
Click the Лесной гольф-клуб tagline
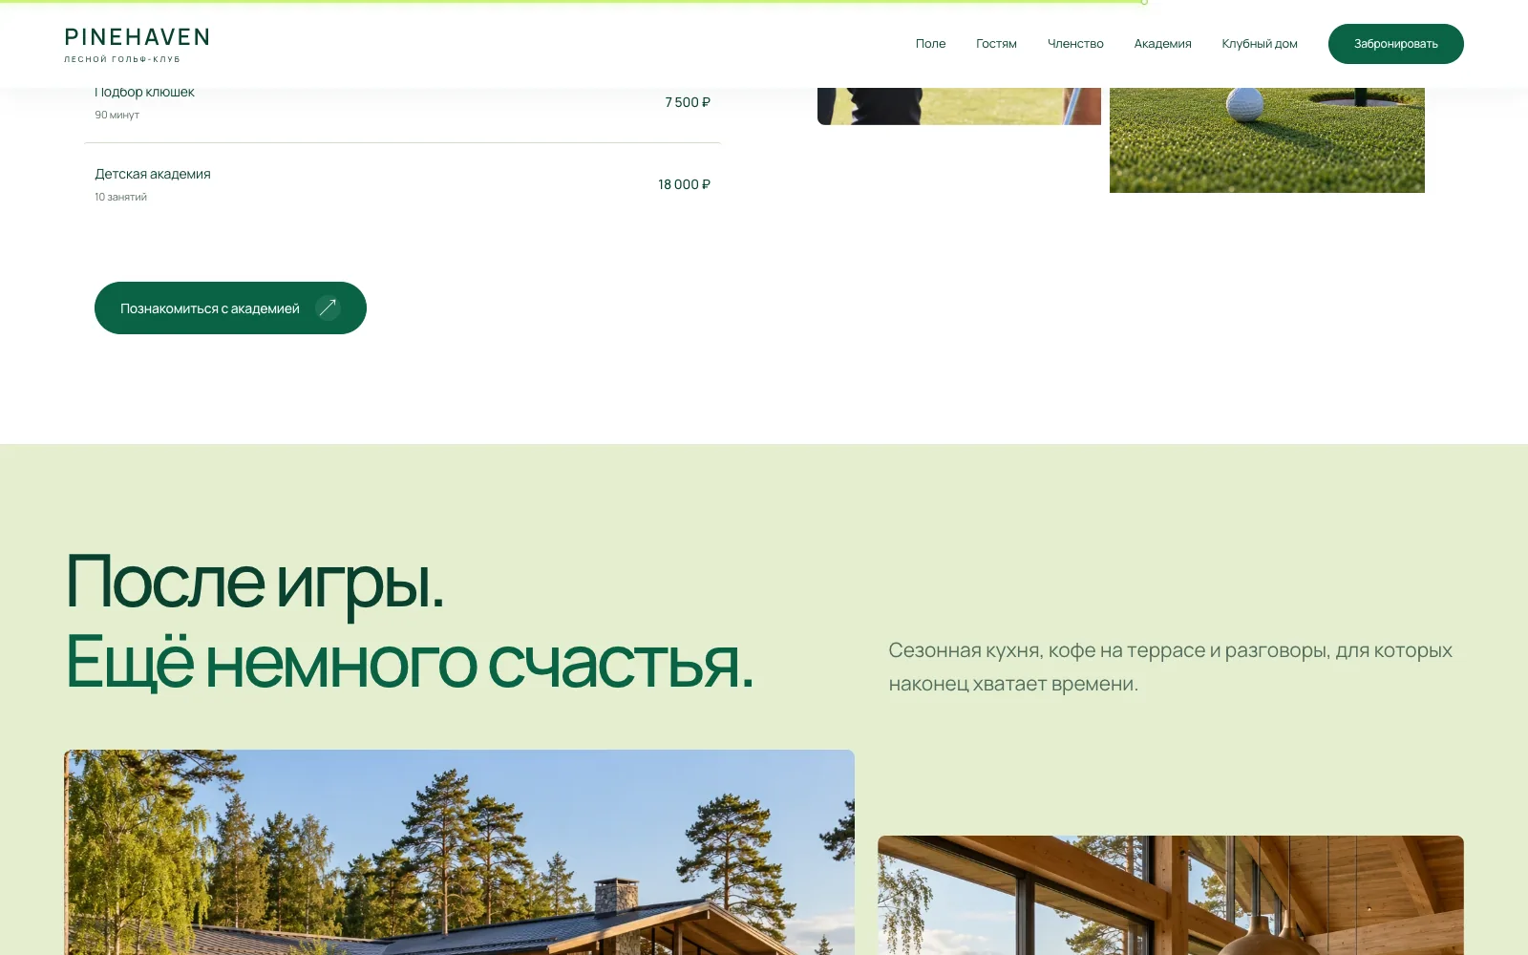click(x=122, y=59)
